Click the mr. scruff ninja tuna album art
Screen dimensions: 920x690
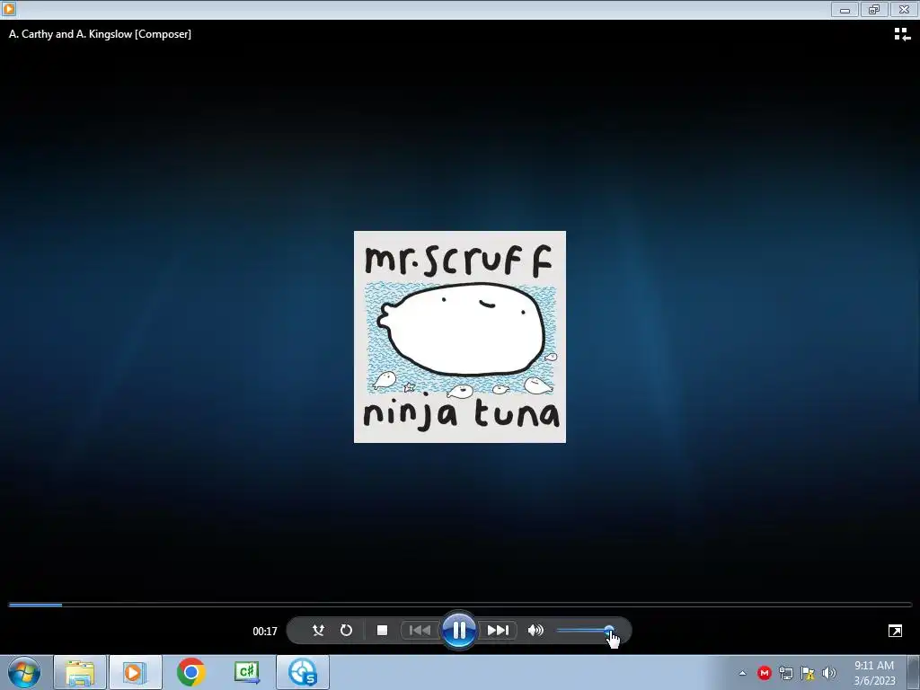[460, 337]
